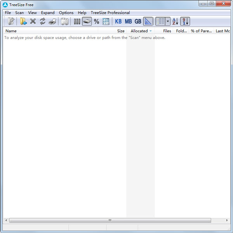Sort by the Files column header
This screenshot has width=233, height=233.
pyautogui.click(x=164, y=31)
